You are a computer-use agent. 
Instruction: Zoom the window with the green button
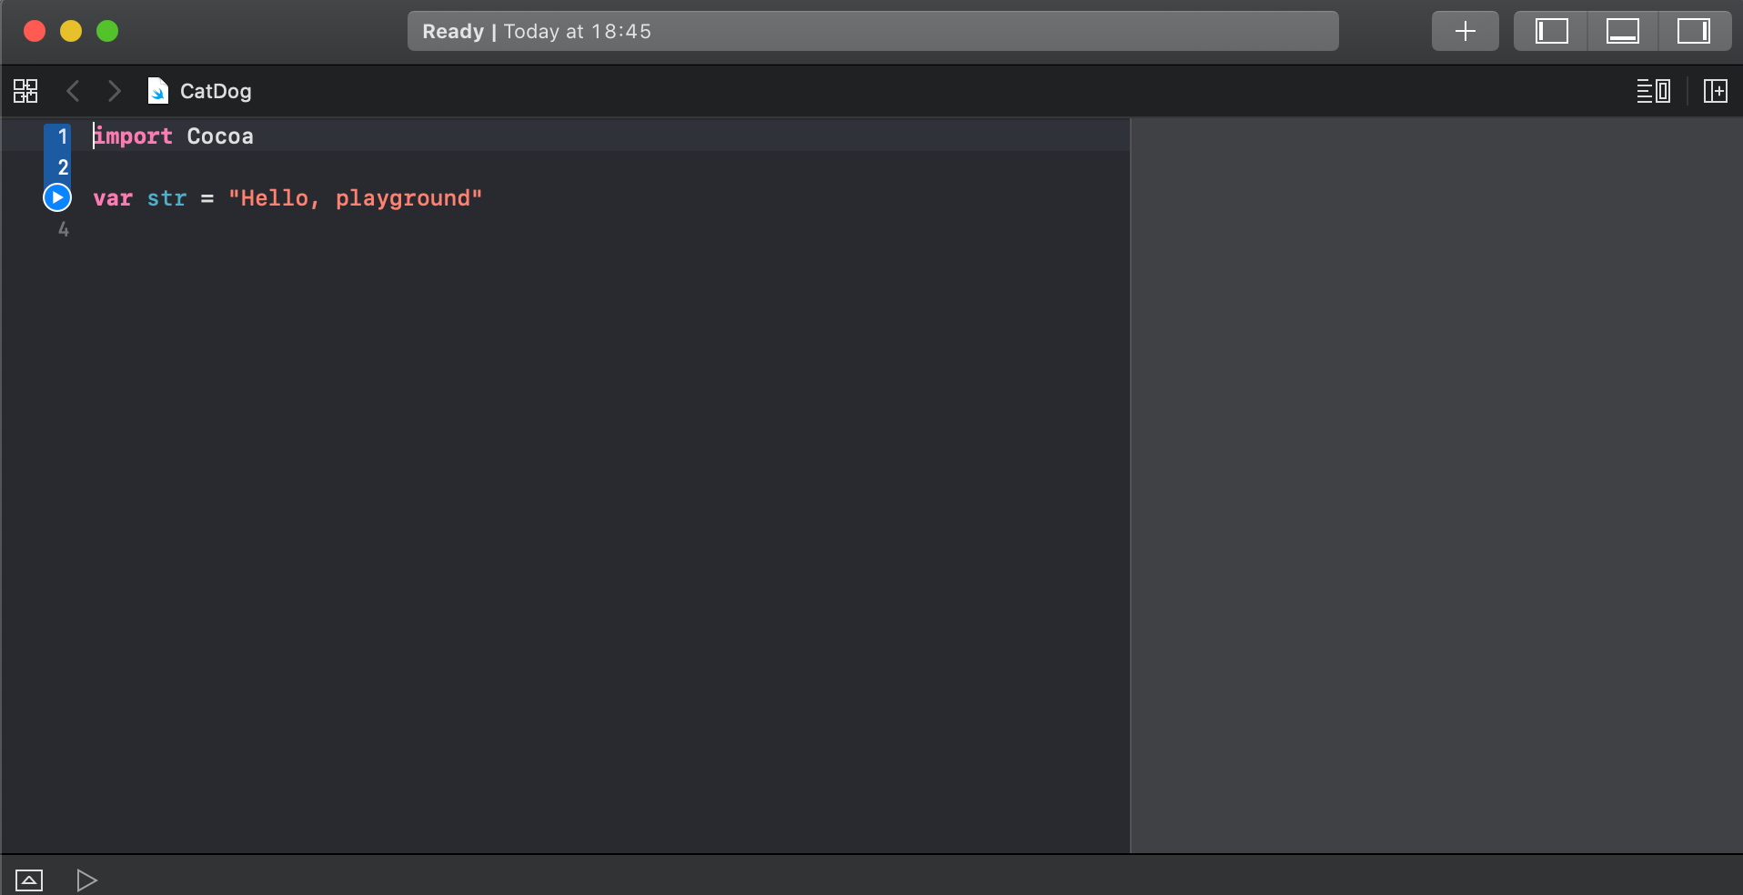107,31
